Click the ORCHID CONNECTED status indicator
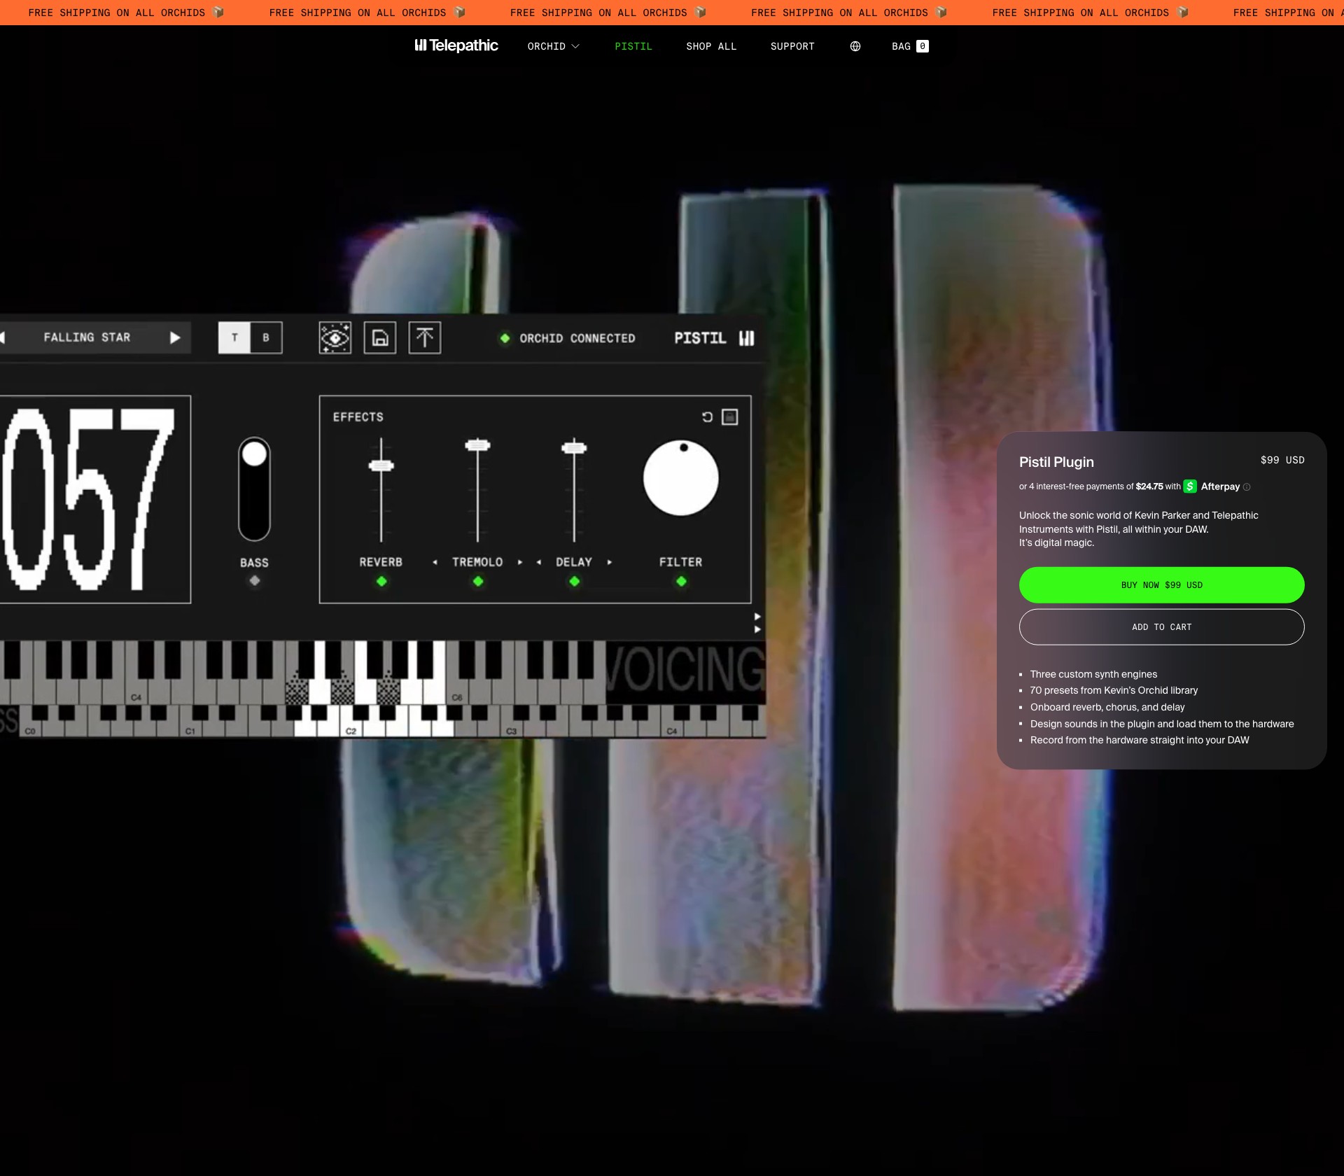 568,338
